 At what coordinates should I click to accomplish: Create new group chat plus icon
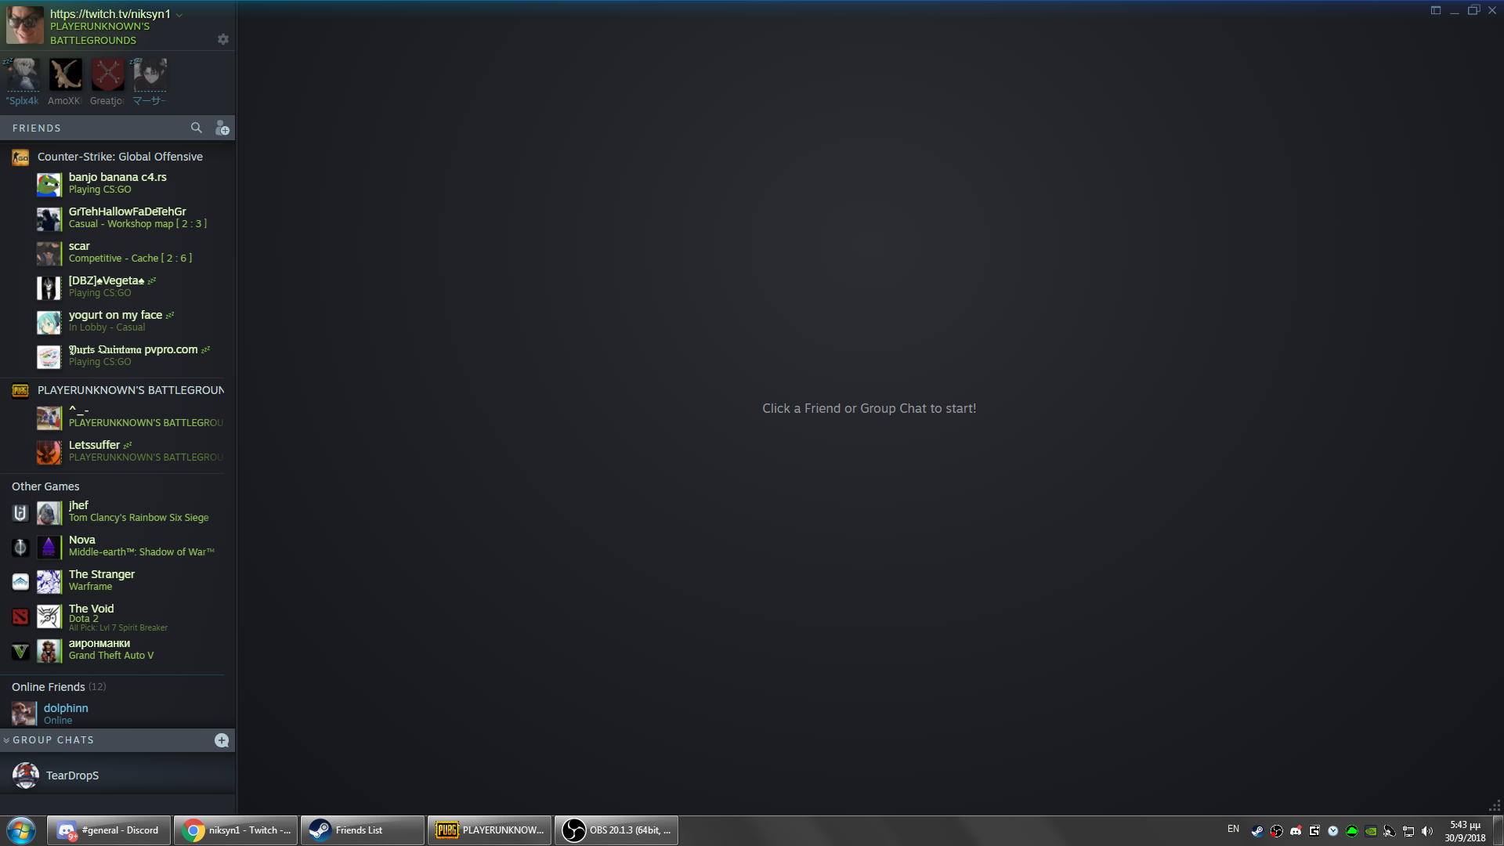coord(222,740)
